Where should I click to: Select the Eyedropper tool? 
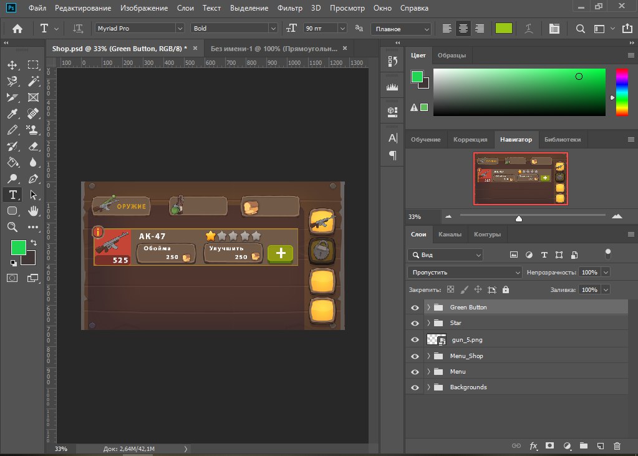click(x=12, y=113)
